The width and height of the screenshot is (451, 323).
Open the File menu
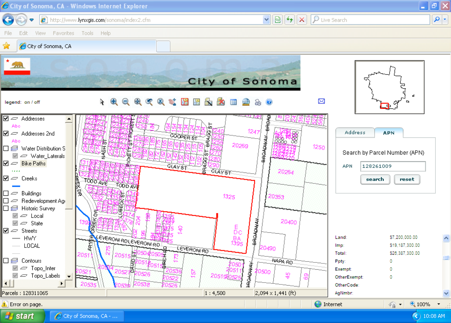point(8,33)
